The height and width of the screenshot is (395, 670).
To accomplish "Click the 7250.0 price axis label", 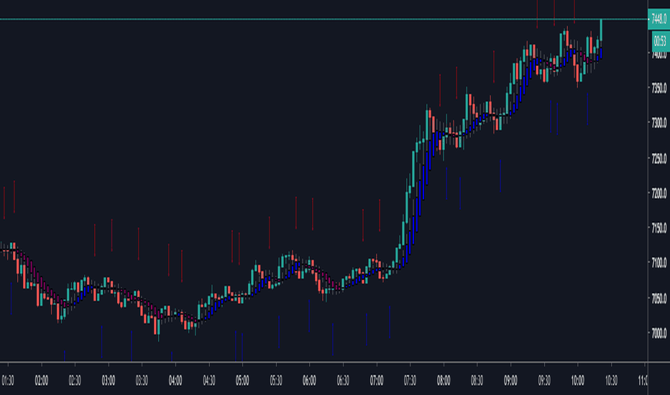I will click(659, 158).
